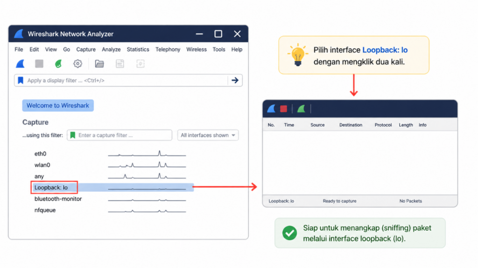The image size is (478, 268).
Task: Open a capture file via folder icon
Action: [99, 64]
